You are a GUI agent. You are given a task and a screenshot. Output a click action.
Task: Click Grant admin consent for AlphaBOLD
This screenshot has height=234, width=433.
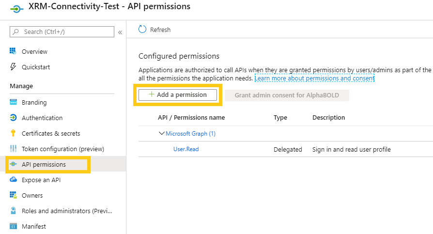(287, 95)
